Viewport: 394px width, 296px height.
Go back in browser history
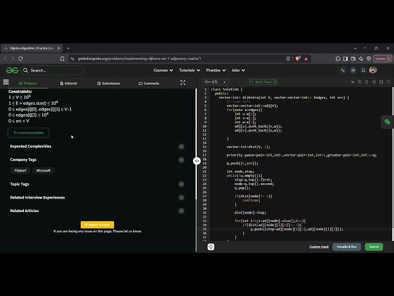click(x=6, y=59)
